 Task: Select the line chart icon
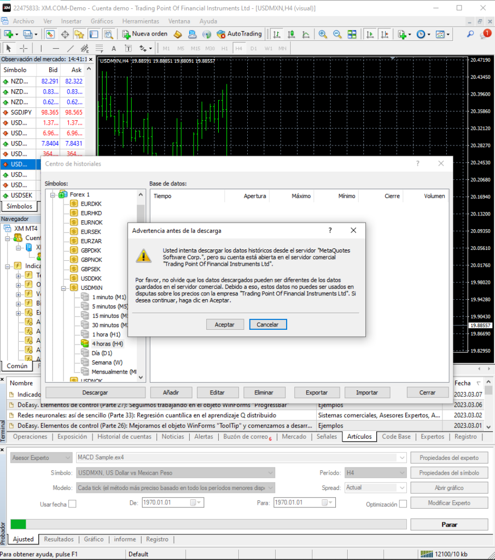click(306, 34)
